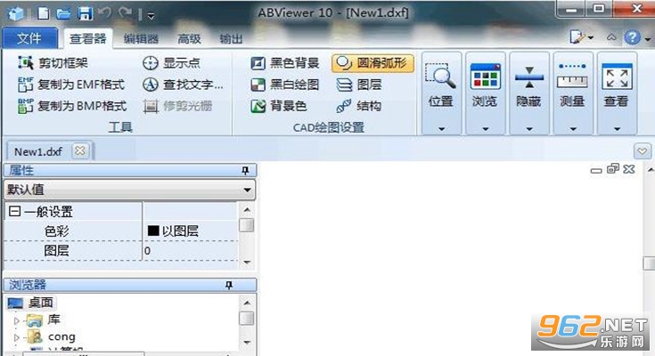Copy drawing as EMF format
Image resolution: width=655 pixels, height=356 pixels.
[x=71, y=85]
